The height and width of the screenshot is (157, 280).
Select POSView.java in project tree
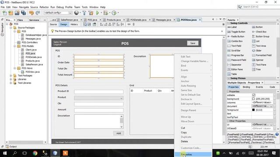pyautogui.click(x=32, y=72)
